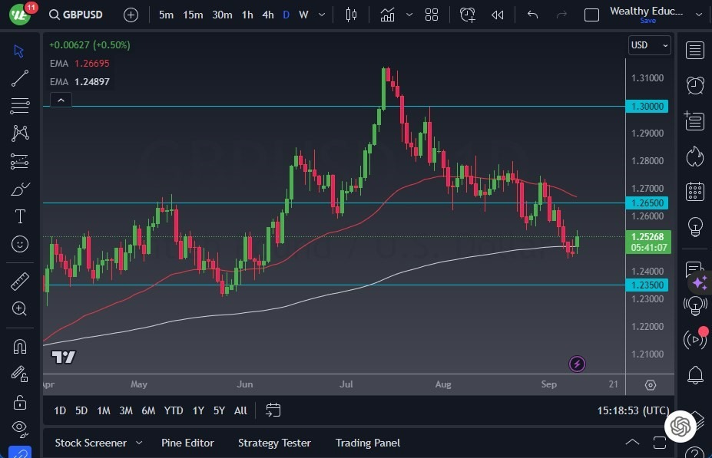Open the Strategy Tester tab
The image size is (712, 458).
[x=274, y=443]
